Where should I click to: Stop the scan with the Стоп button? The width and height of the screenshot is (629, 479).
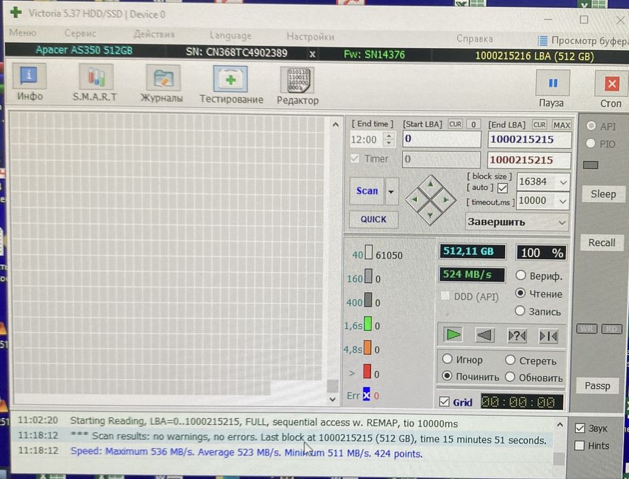coord(611,90)
